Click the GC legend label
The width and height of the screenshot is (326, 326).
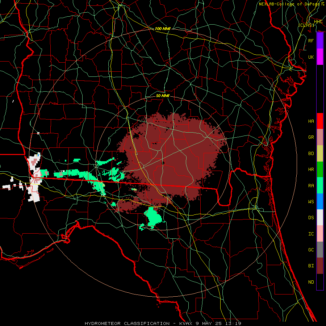coord(311,250)
